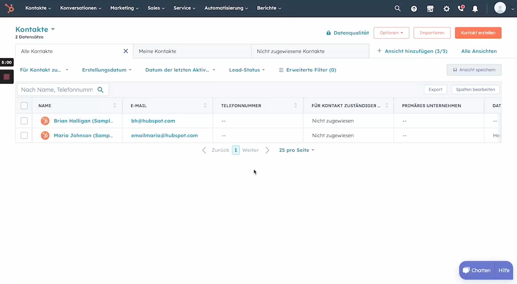Click the Spalten bearbeiten button

pyautogui.click(x=475, y=89)
